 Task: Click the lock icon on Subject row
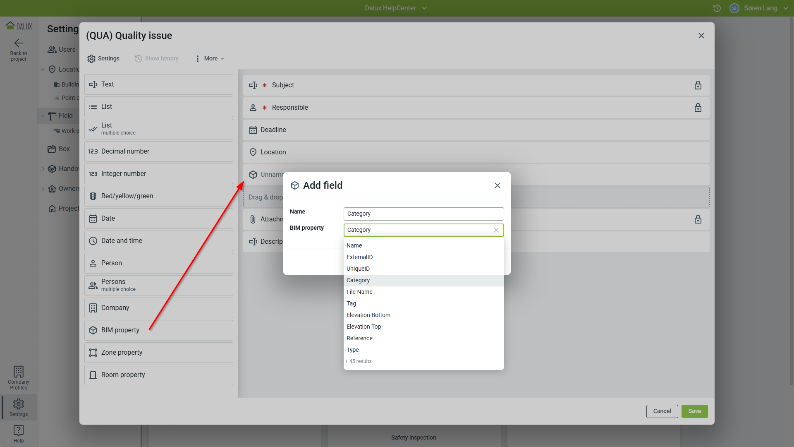698,85
